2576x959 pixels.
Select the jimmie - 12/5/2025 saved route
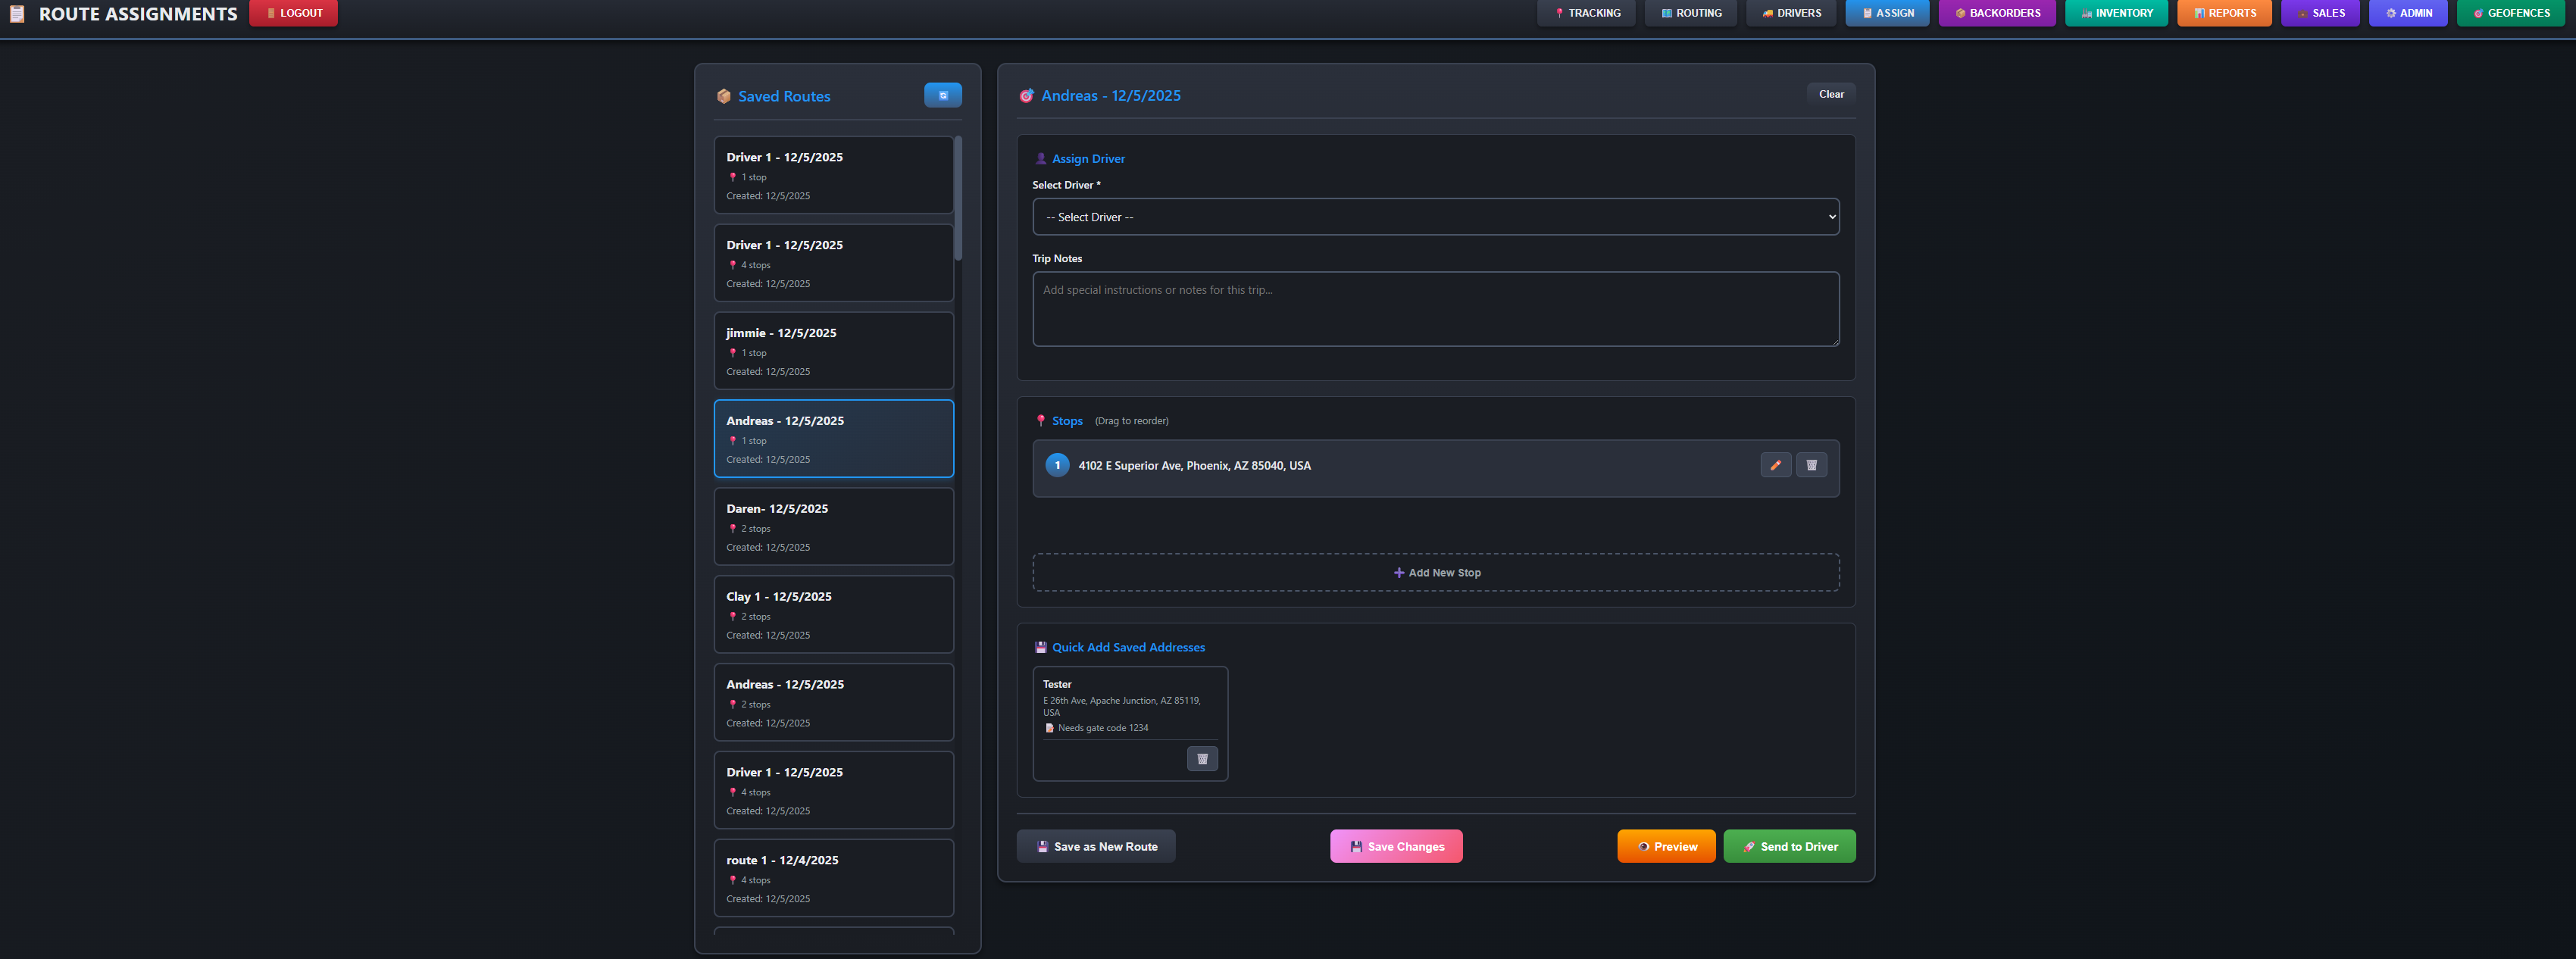click(833, 351)
